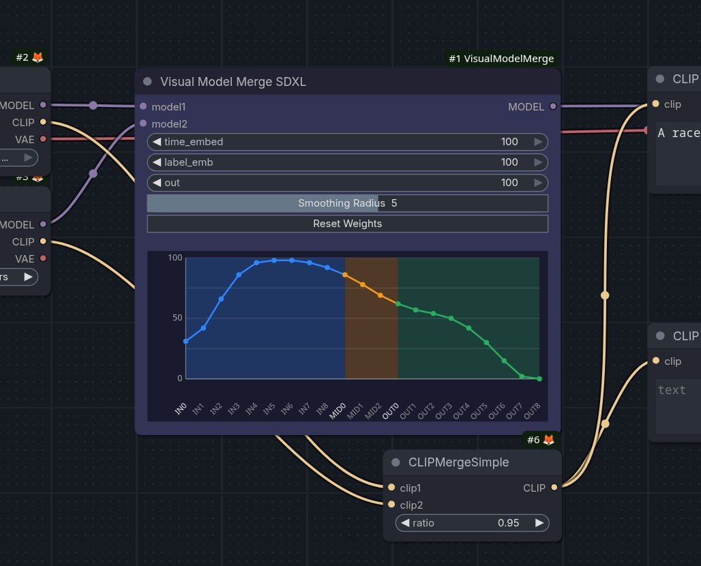Image resolution: width=701 pixels, height=566 pixels.
Task: Click the MID0 point on the curve
Action: pyautogui.click(x=344, y=275)
